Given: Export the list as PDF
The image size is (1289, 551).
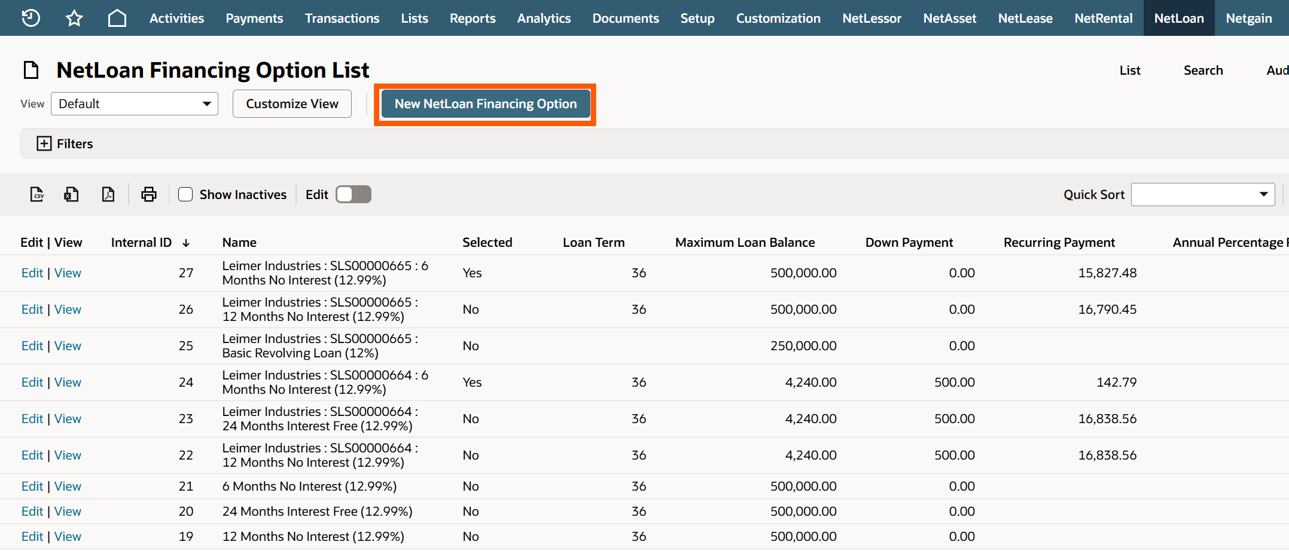Looking at the screenshot, I should [x=108, y=194].
